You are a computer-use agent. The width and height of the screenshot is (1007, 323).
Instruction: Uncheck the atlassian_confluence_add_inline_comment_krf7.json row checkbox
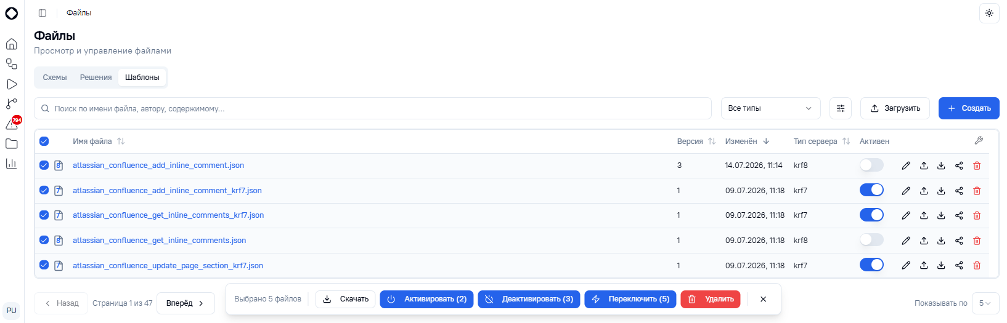pyautogui.click(x=44, y=190)
